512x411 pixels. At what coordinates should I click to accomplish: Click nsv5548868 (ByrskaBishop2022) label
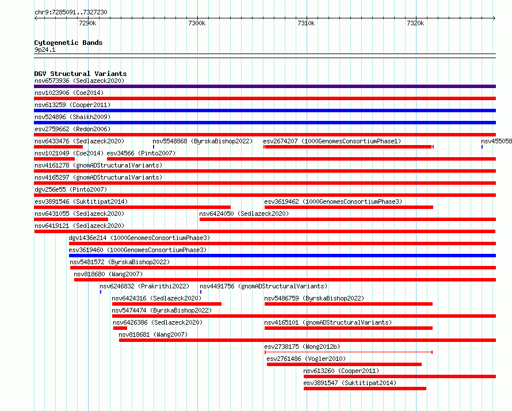pos(202,141)
